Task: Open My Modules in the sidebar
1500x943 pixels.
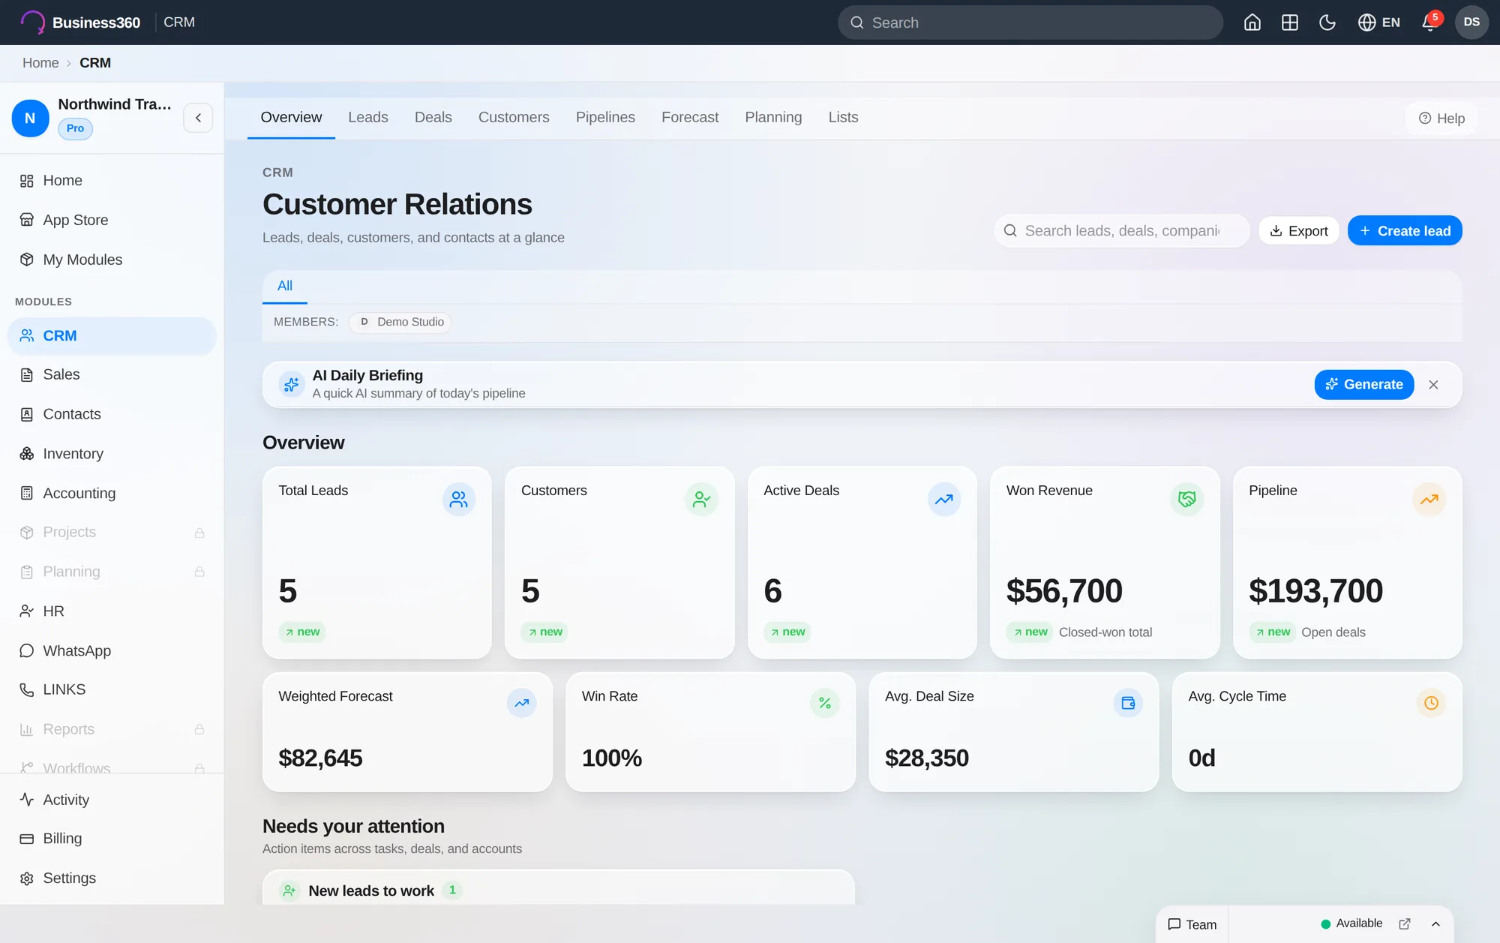Action: (x=112, y=260)
